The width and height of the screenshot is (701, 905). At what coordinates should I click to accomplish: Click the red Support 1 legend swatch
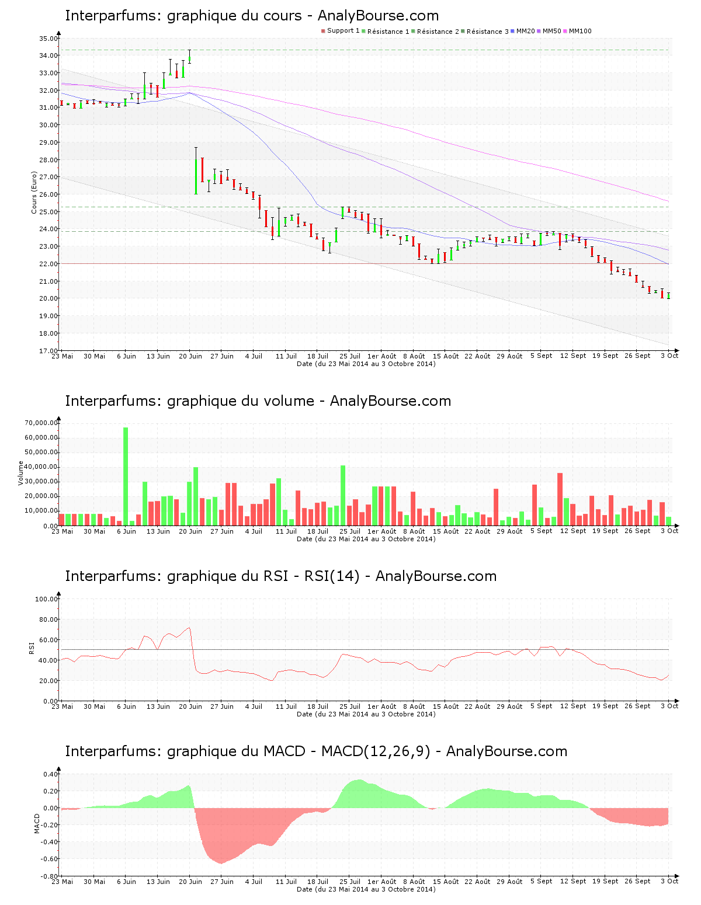coord(323,31)
